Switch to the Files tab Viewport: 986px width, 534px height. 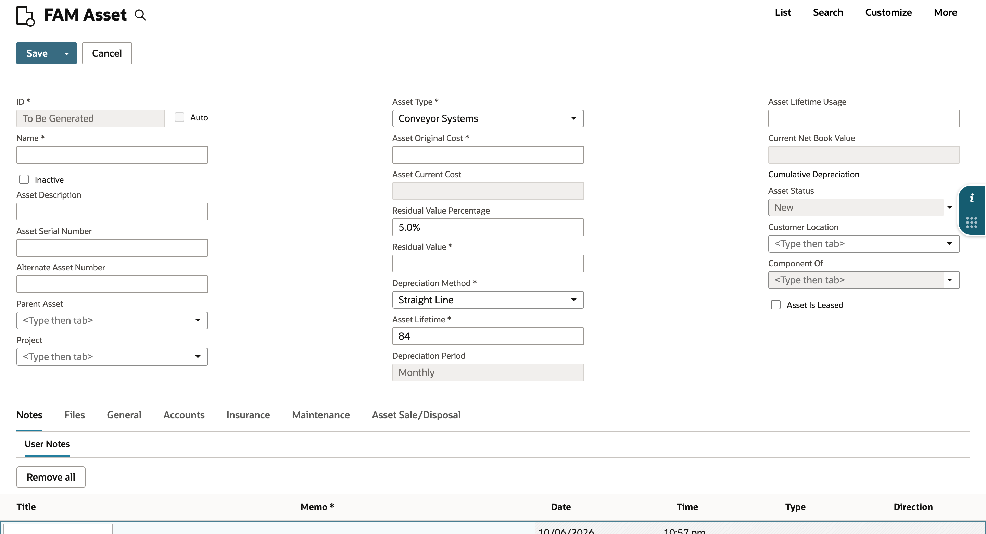click(75, 415)
